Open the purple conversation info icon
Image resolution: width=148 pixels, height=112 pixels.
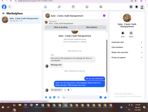(x=104, y=16)
